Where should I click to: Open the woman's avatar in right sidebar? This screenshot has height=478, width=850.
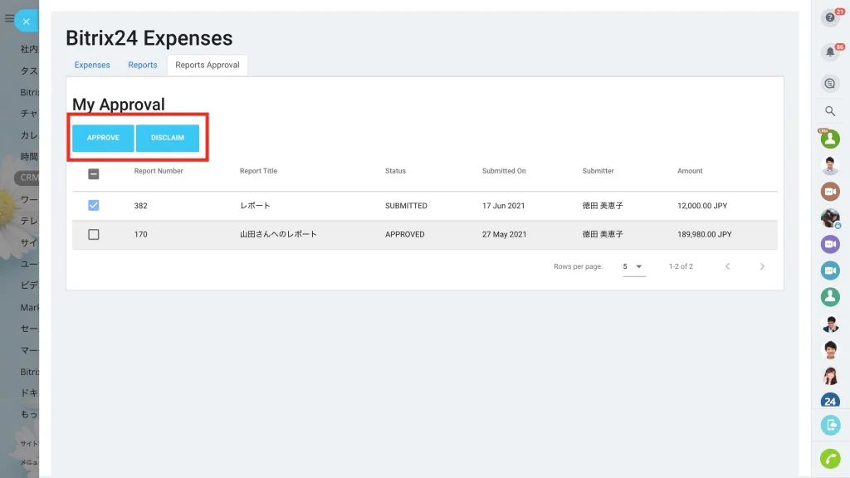click(830, 376)
